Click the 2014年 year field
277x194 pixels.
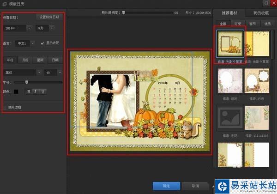click(15, 28)
